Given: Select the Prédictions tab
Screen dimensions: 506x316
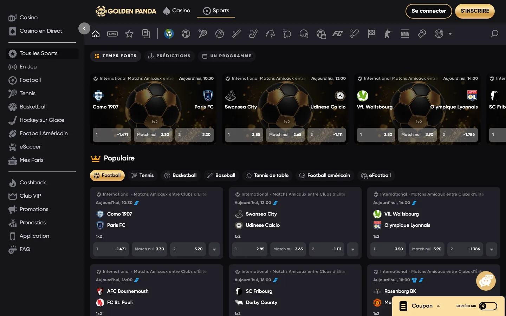Looking at the screenshot, I should point(169,56).
